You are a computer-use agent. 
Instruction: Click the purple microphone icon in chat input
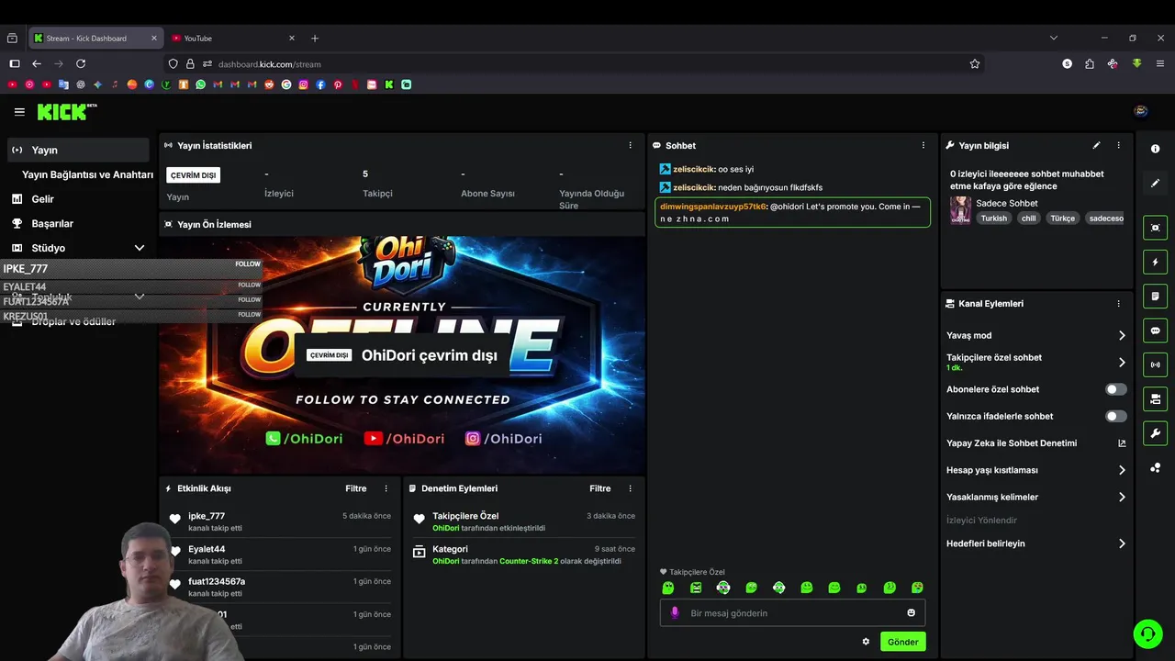point(675,612)
